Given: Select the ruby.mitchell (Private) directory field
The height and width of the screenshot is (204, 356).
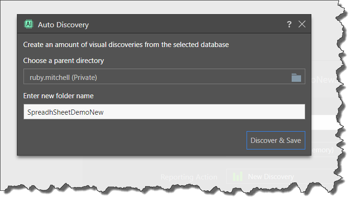Looking at the screenshot, I should pyautogui.click(x=164, y=77).
